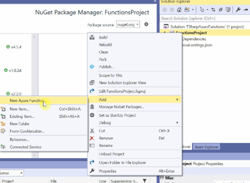
Task: Click the Show All Files icon
Action: (x=228, y=10)
